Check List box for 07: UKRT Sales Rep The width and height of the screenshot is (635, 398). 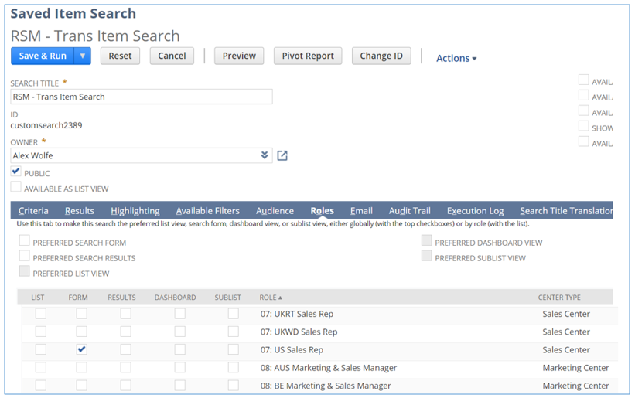coord(40,314)
